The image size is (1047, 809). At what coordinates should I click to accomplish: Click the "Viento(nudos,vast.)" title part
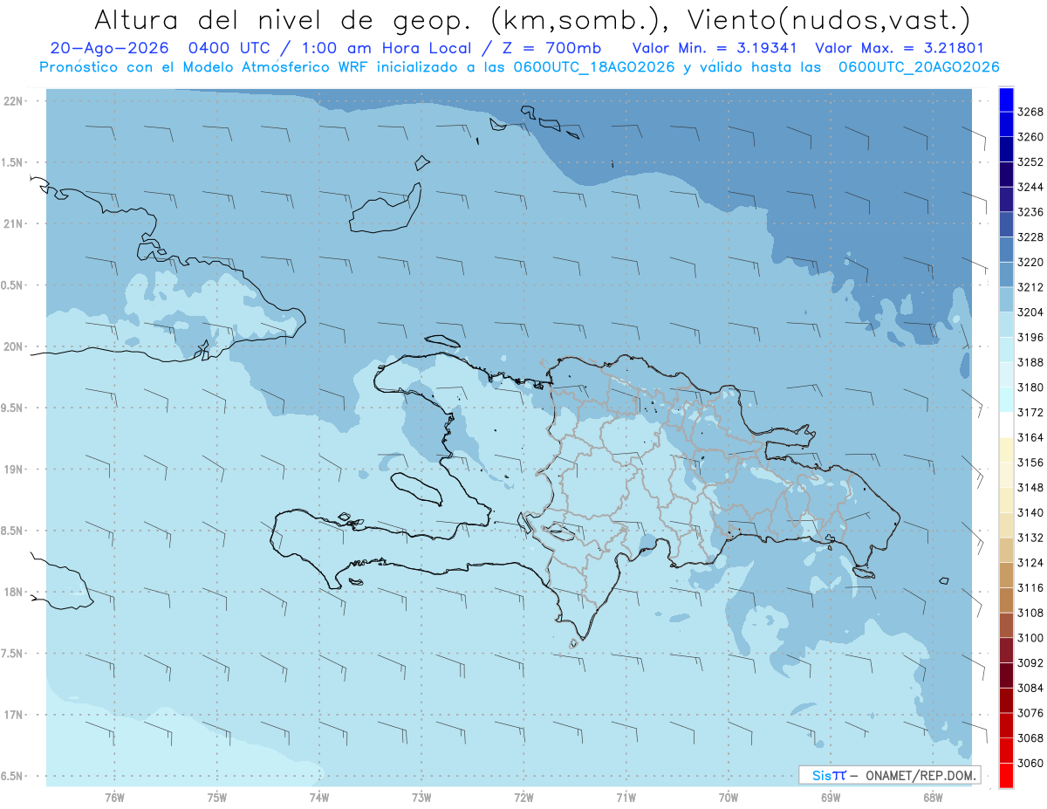pyautogui.click(x=827, y=19)
